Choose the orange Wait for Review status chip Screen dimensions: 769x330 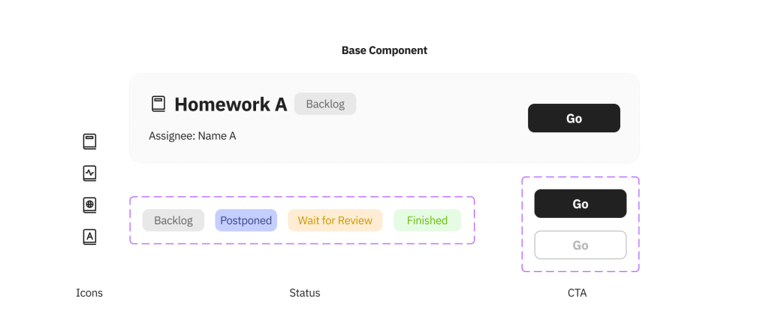click(x=335, y=220)
